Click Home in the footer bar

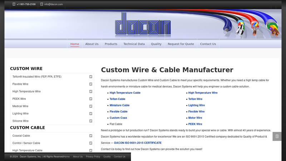[66, 157]
